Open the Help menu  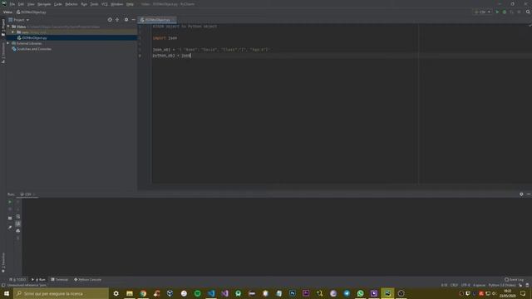click(x=130, y=4)
